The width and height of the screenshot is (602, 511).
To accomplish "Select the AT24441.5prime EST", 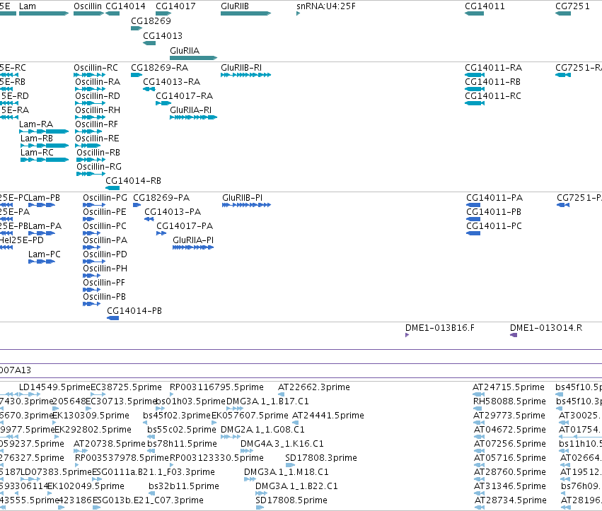I will point(294,423).
